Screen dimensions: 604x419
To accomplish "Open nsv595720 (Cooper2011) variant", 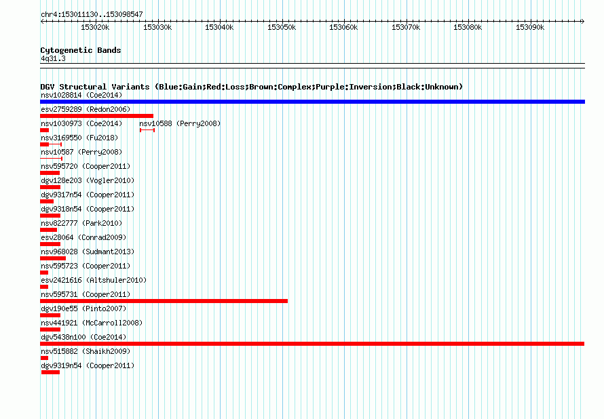I will pyautogui.click(x=86, y=166).
